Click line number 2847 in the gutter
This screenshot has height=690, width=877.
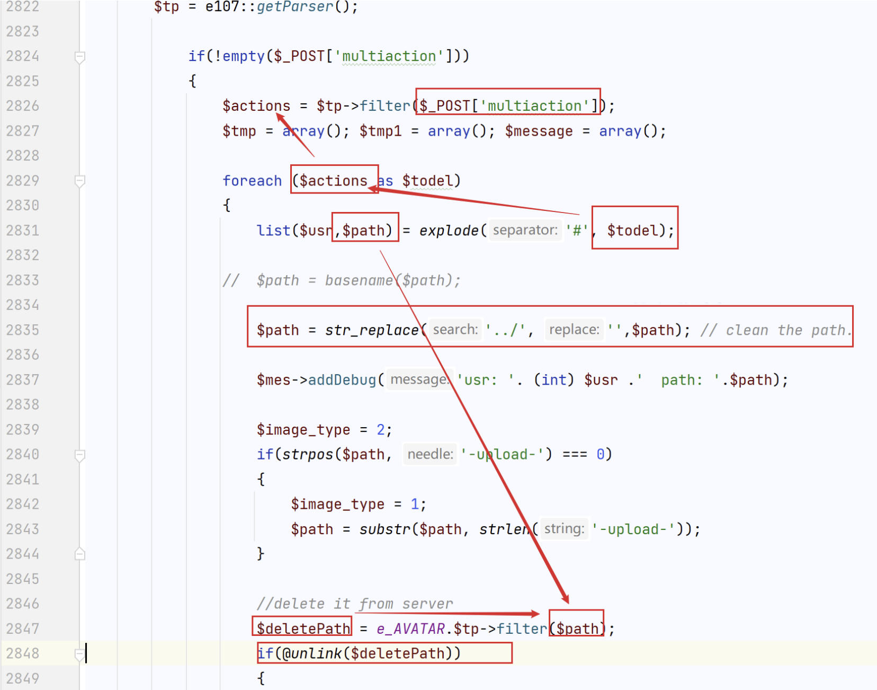coord(23,629)
